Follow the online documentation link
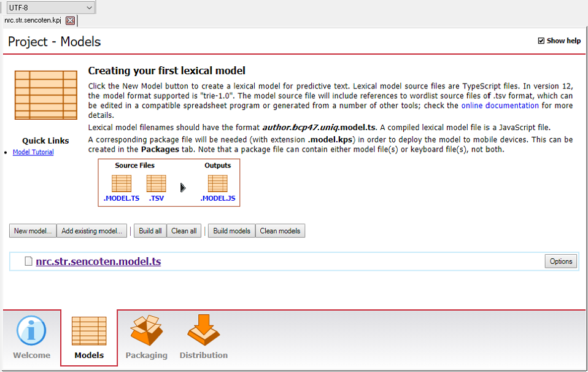The height and width of the screenshot is (372, 588). pos(500,106)
